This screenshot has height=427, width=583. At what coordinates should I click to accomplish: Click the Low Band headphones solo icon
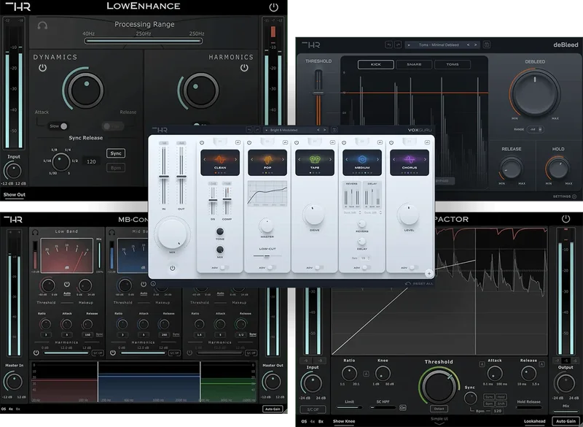(35, 232)
